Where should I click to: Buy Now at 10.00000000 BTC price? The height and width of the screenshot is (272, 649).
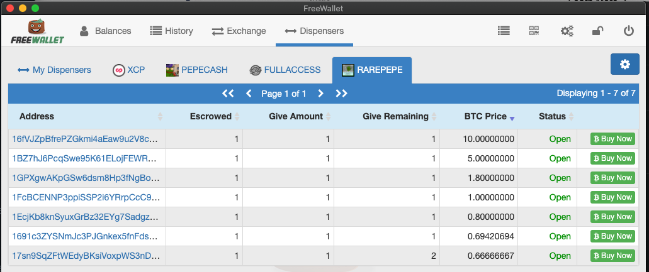pos(612,139)
